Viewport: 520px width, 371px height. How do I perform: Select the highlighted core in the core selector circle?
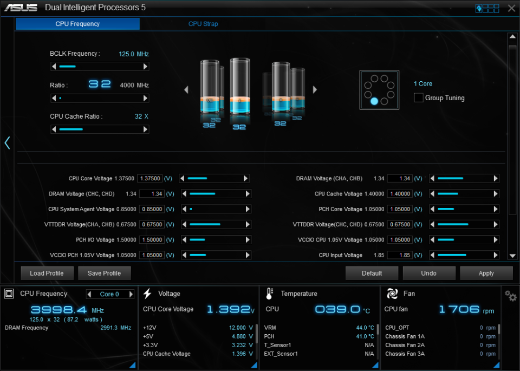[374, 101]
